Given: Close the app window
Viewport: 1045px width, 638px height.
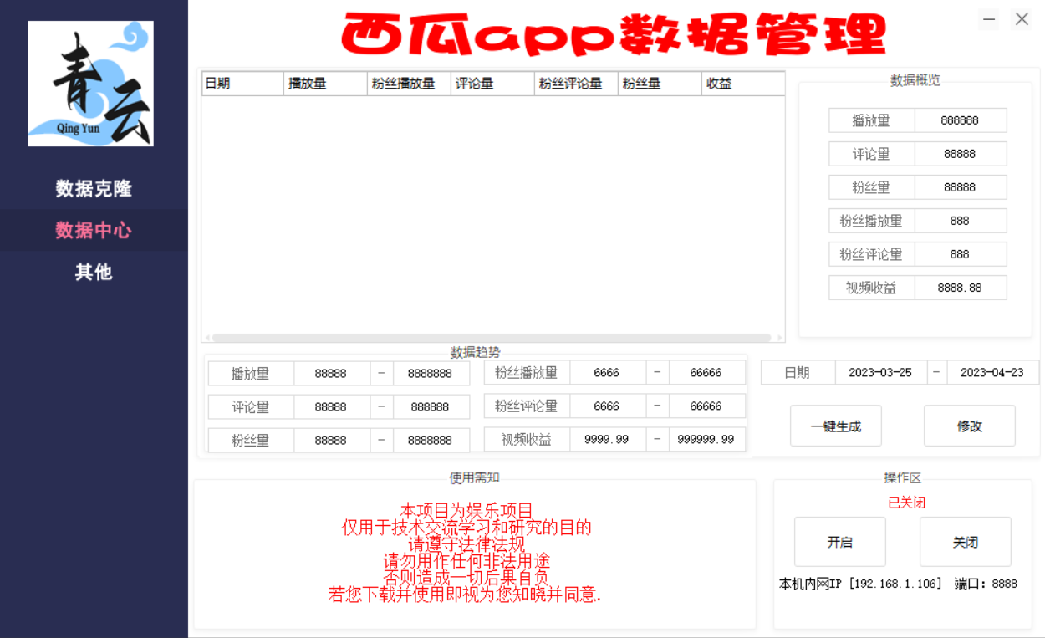Looking at the screenshot, I should tap(1022, 19).
